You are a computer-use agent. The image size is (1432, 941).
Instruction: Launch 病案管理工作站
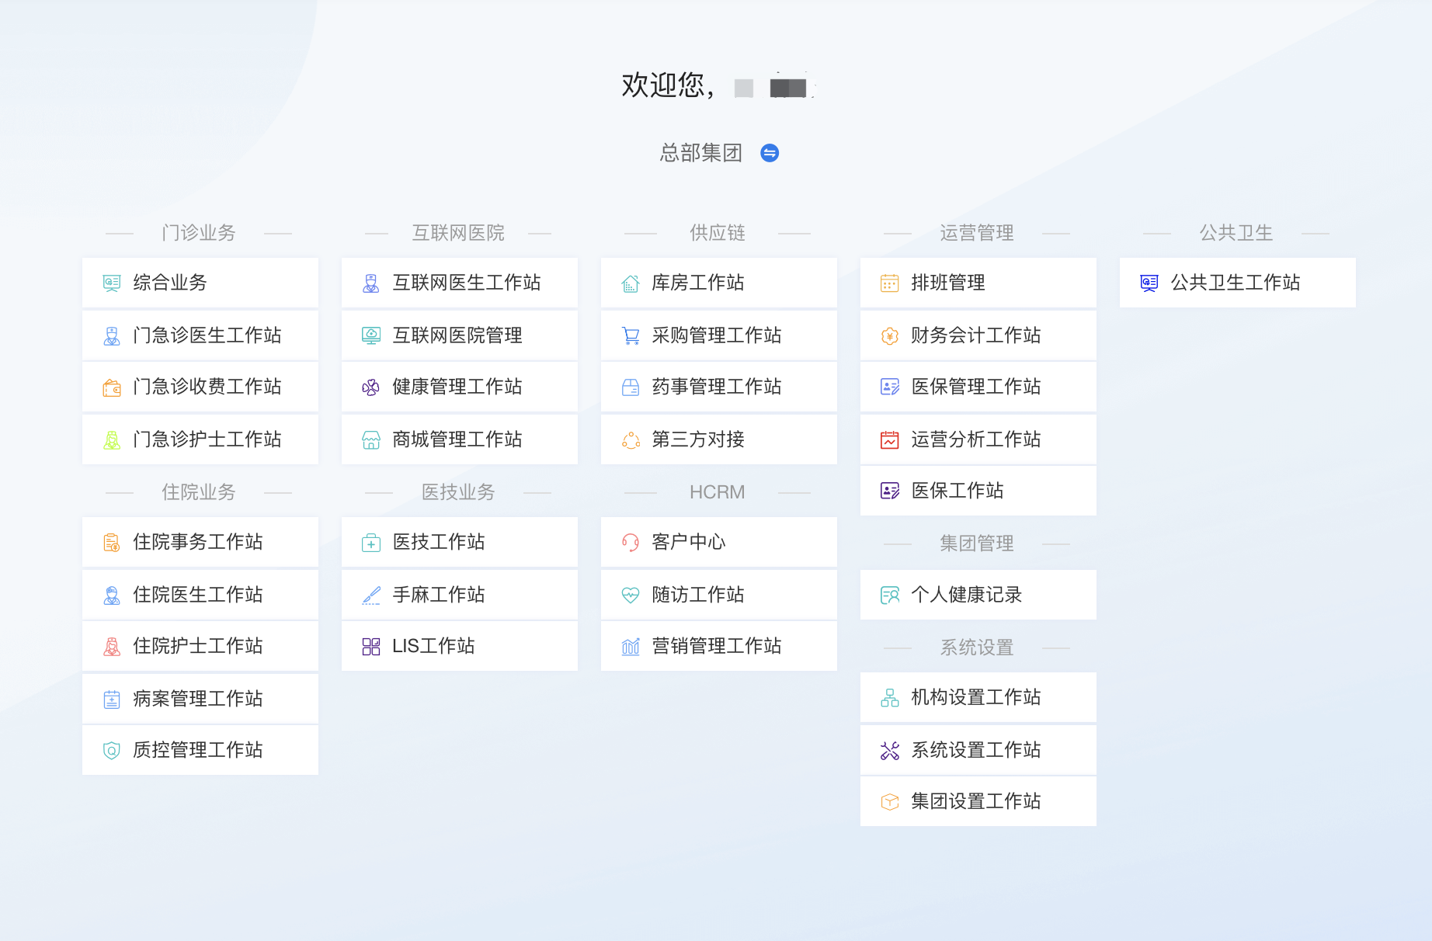(x=200, y=699)
